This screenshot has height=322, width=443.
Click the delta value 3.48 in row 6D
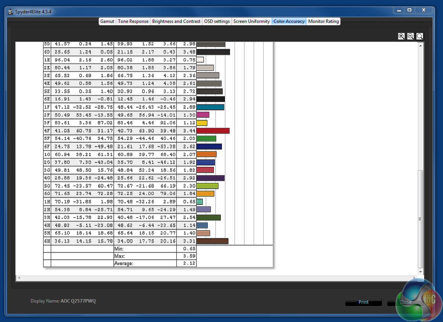coord(189,52)
